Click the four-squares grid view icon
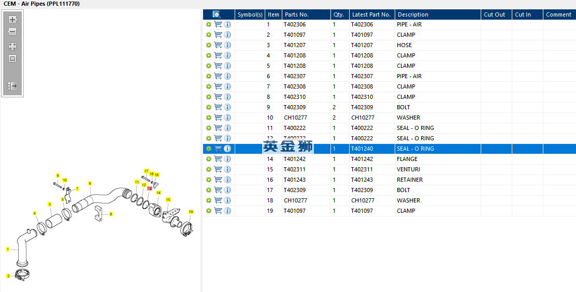This screenshot has height=292, width=576. (12, 47)
